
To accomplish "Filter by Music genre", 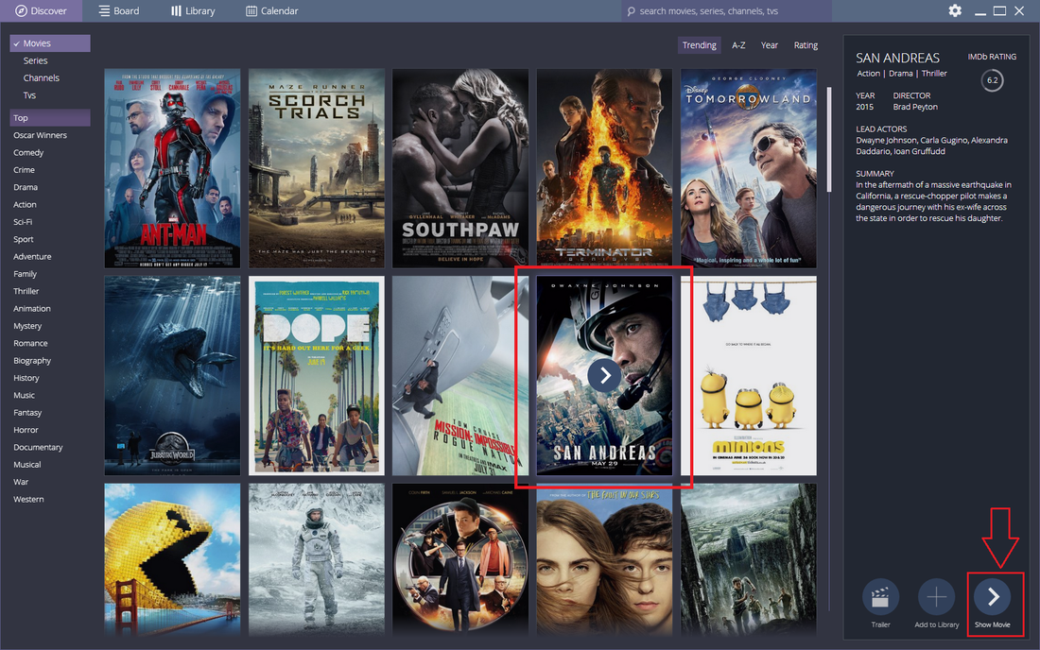I will (24, 395).
